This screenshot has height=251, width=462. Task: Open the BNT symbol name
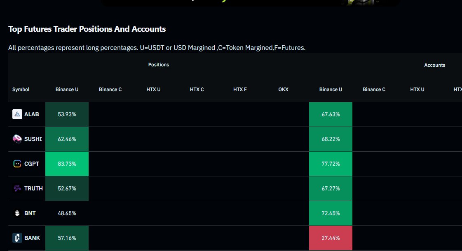[x=30, y=213]
